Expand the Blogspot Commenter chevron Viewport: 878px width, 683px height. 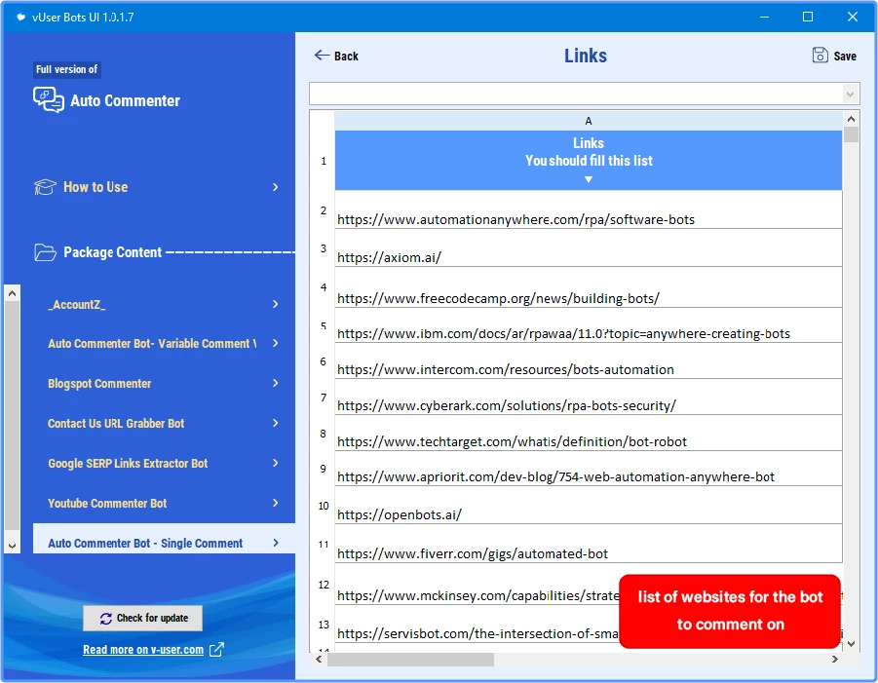pos(276,383)
